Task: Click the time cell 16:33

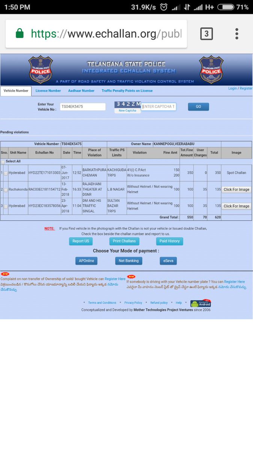Action: [77, 190]
